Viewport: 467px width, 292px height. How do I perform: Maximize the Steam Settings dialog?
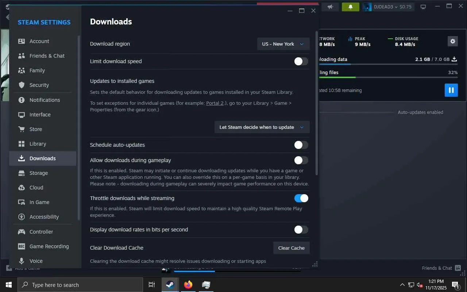[302, 11]
